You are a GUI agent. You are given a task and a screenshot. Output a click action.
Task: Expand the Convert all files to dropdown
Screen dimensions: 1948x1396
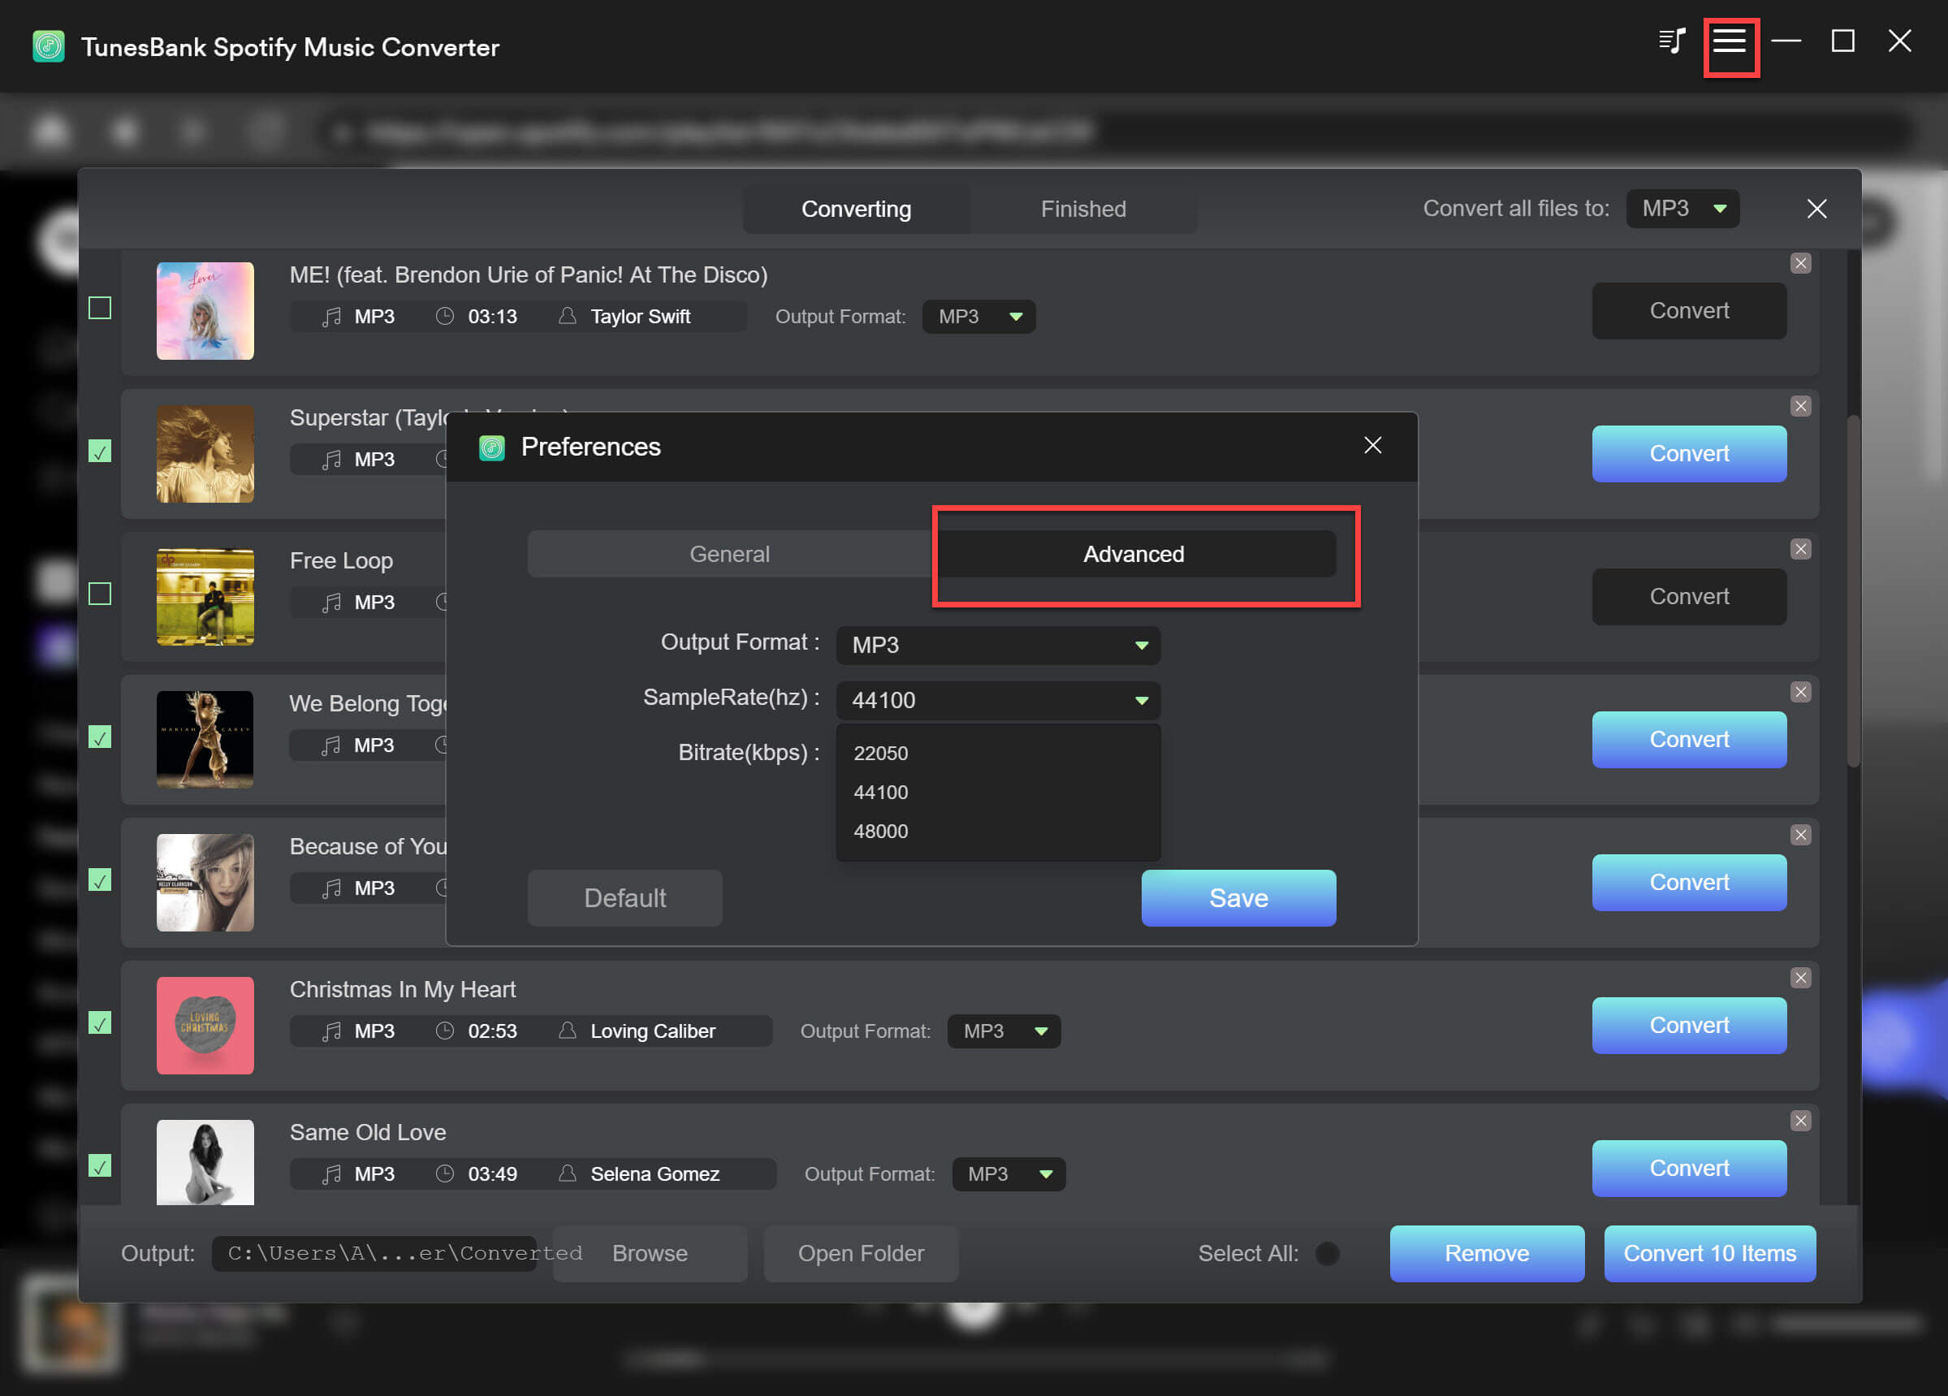coord(1682,209)
